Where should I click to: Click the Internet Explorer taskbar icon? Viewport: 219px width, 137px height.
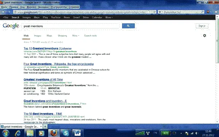pos(18,133)
